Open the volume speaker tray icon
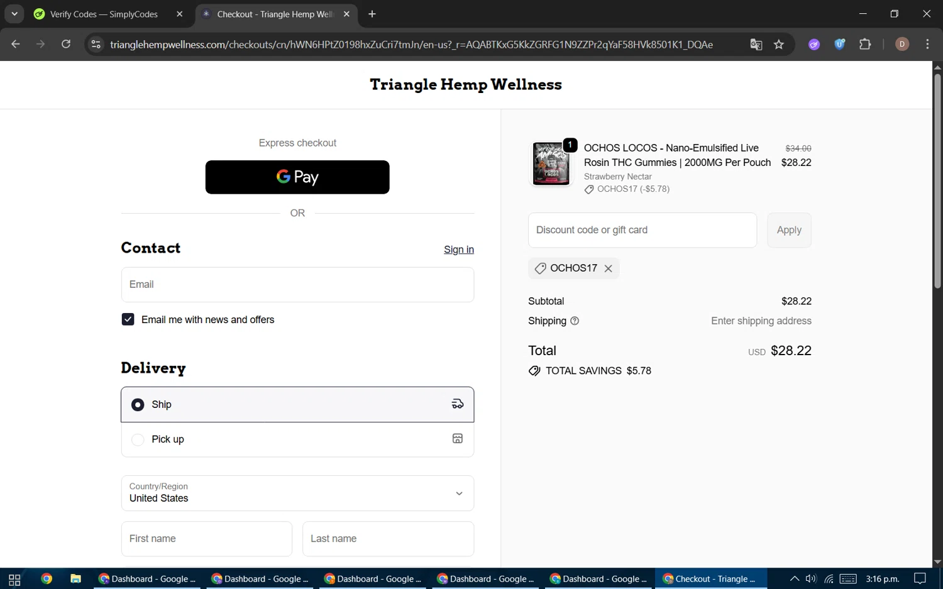The image size is (943, 589). tap(811, 579)
